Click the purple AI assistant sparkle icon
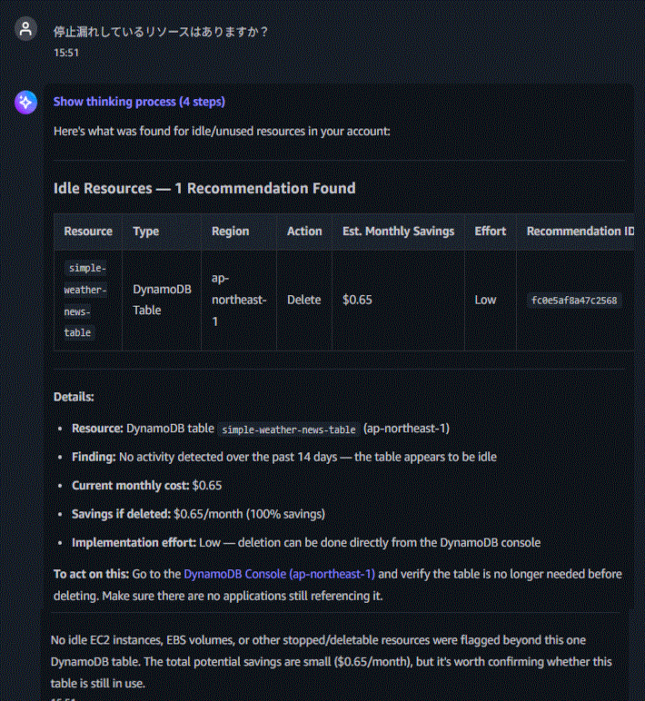The width and height of the screenshot is (645, 701). click(x=25, y=103)
